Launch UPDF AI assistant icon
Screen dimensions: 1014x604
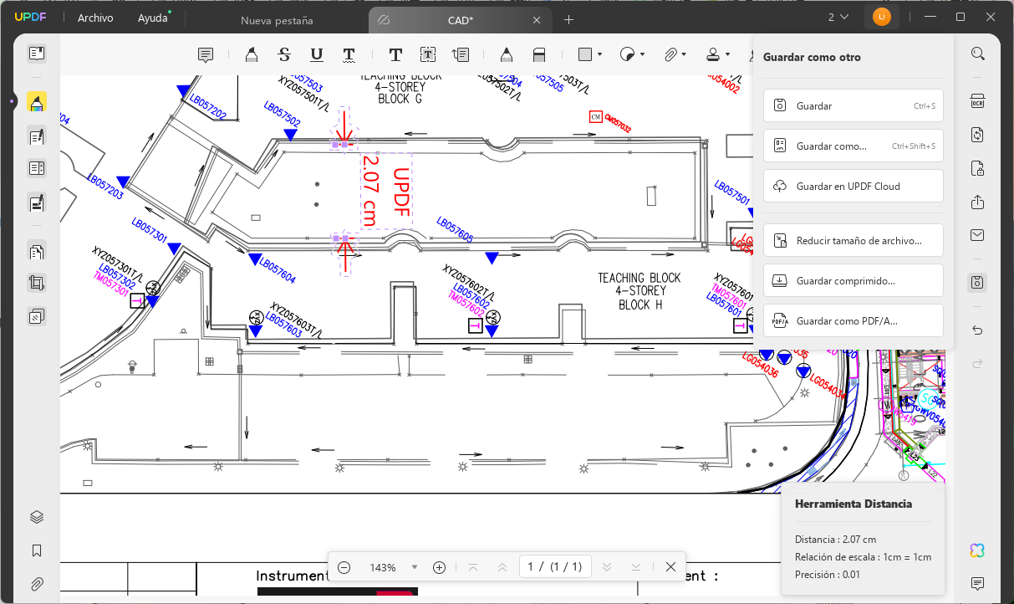pyautogui.click(x=977, y=550)
